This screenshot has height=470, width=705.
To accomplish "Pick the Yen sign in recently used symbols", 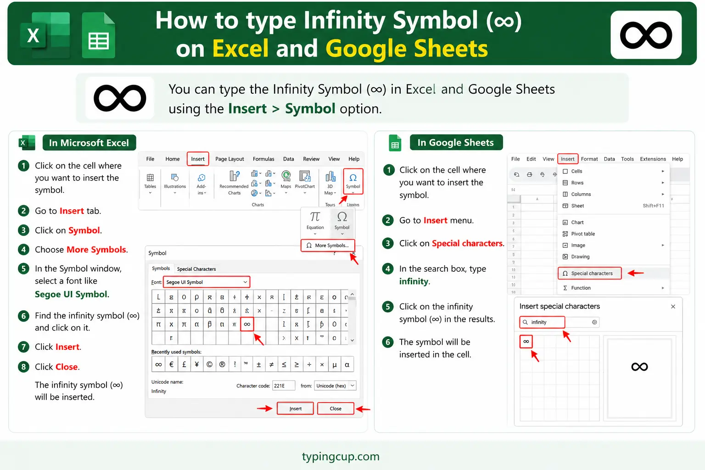I will (x=197, y=364).
